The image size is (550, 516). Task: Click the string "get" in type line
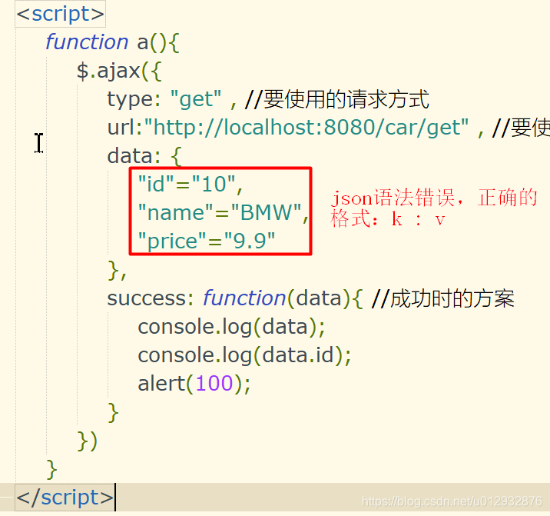[196, 99]
